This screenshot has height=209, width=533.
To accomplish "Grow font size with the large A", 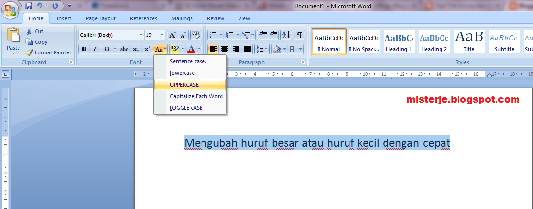I will [173, 35].
